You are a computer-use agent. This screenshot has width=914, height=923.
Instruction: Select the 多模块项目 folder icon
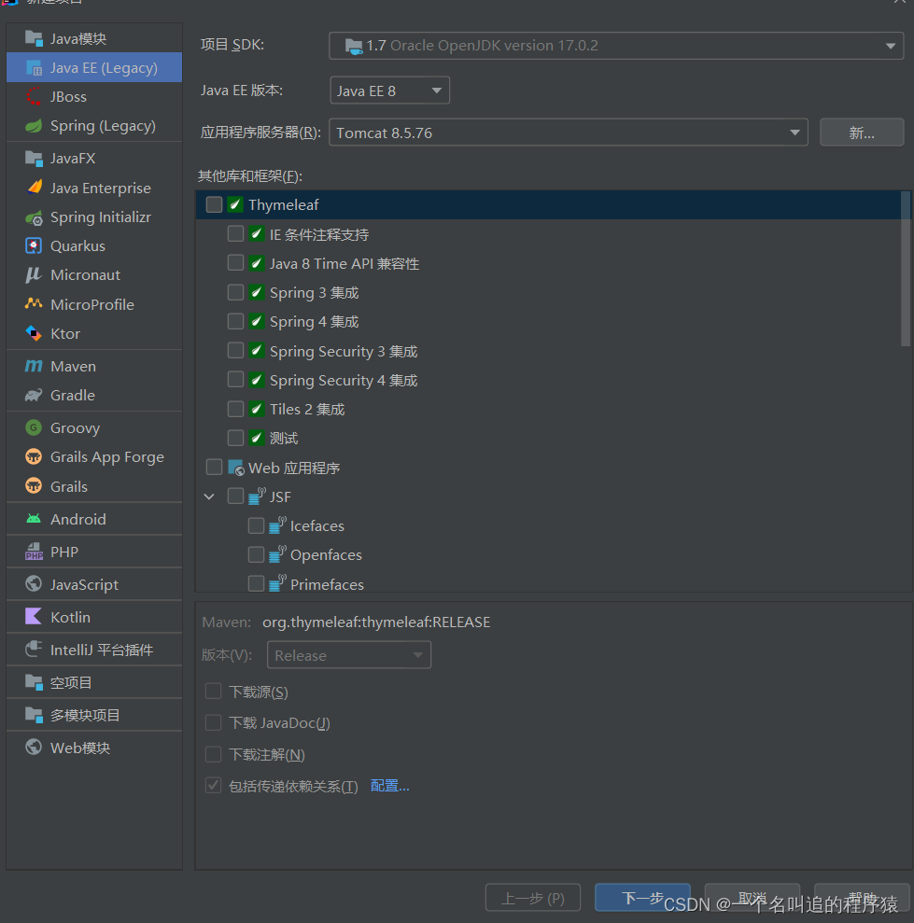click(34, 715)
